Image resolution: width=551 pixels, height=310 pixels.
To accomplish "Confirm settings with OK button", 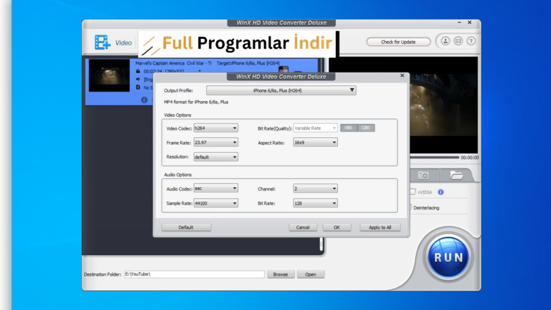I will (337, 228).
